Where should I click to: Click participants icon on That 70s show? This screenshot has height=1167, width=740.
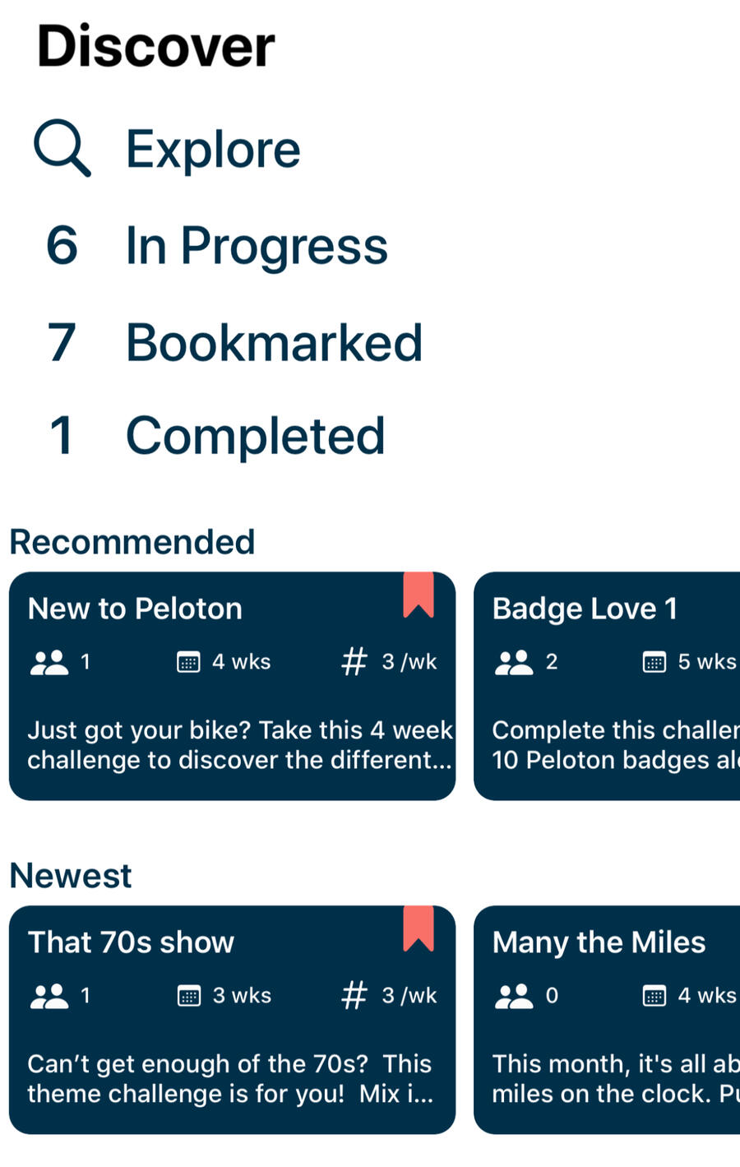click(49, 996)
